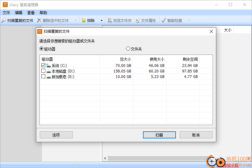
Task: Click the X icon of 删除选中的文件
Action: coord(39,20)
